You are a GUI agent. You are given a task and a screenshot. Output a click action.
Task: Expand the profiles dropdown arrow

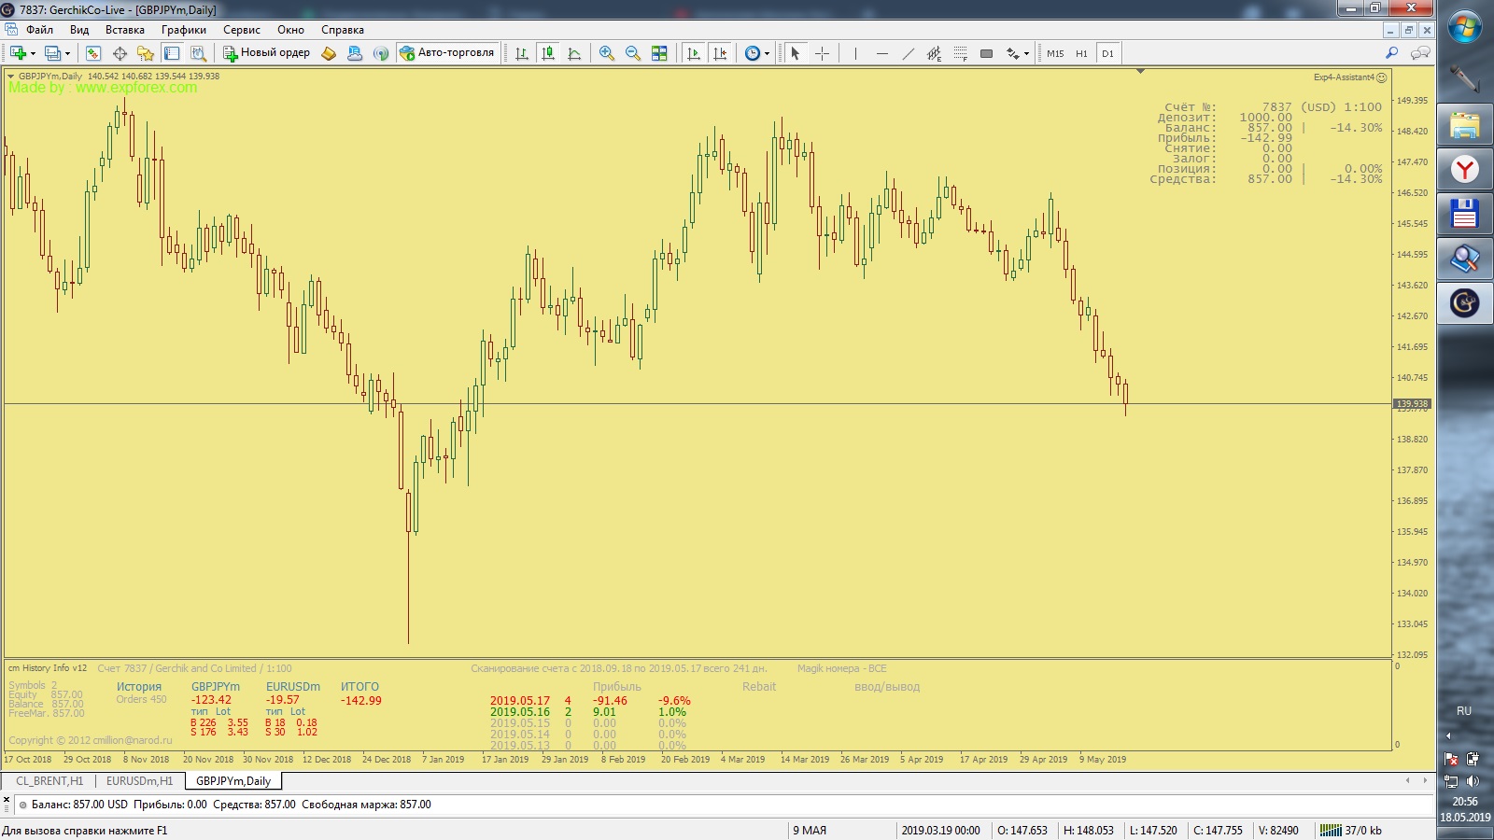coord(67,54)
